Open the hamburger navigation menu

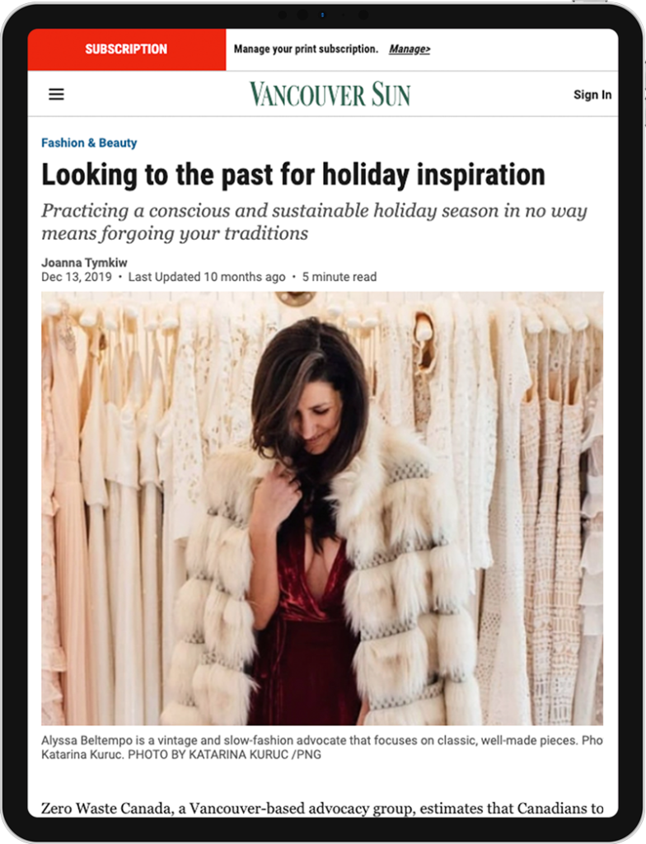[x=57, y=94]
